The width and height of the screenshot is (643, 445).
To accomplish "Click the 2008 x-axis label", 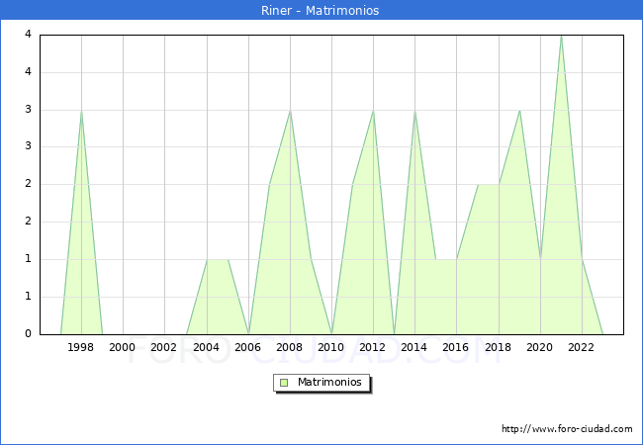I will [x=290, y=347].
